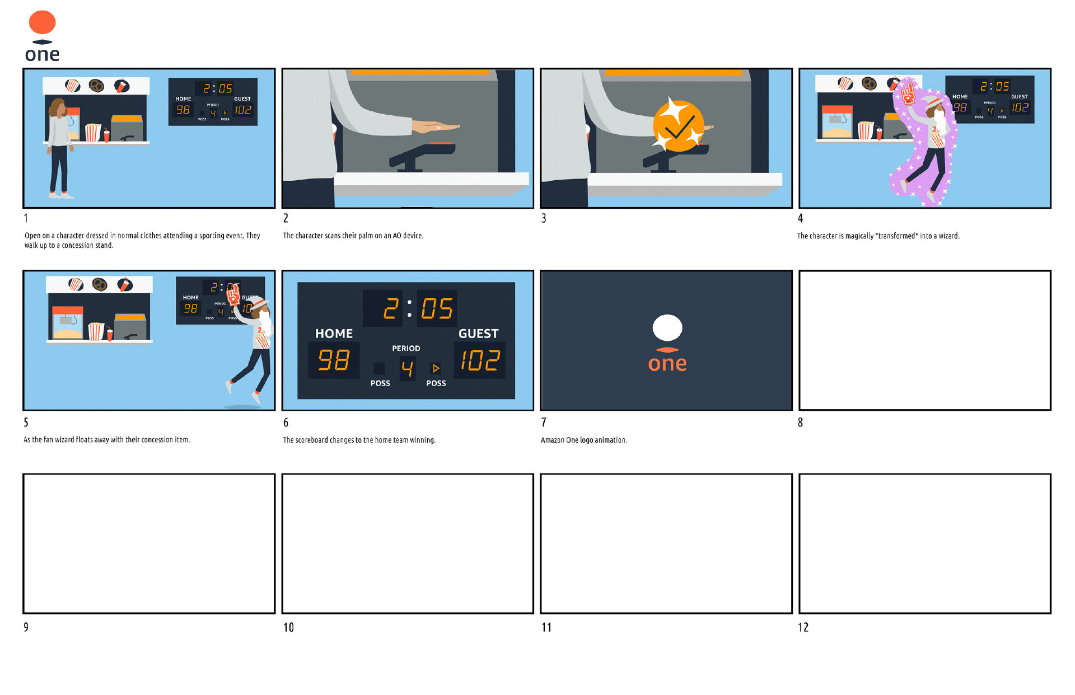Click the Amazon One logo above the storyboard
Screen dimensions: 1075x695
click(x=43, y=36)
